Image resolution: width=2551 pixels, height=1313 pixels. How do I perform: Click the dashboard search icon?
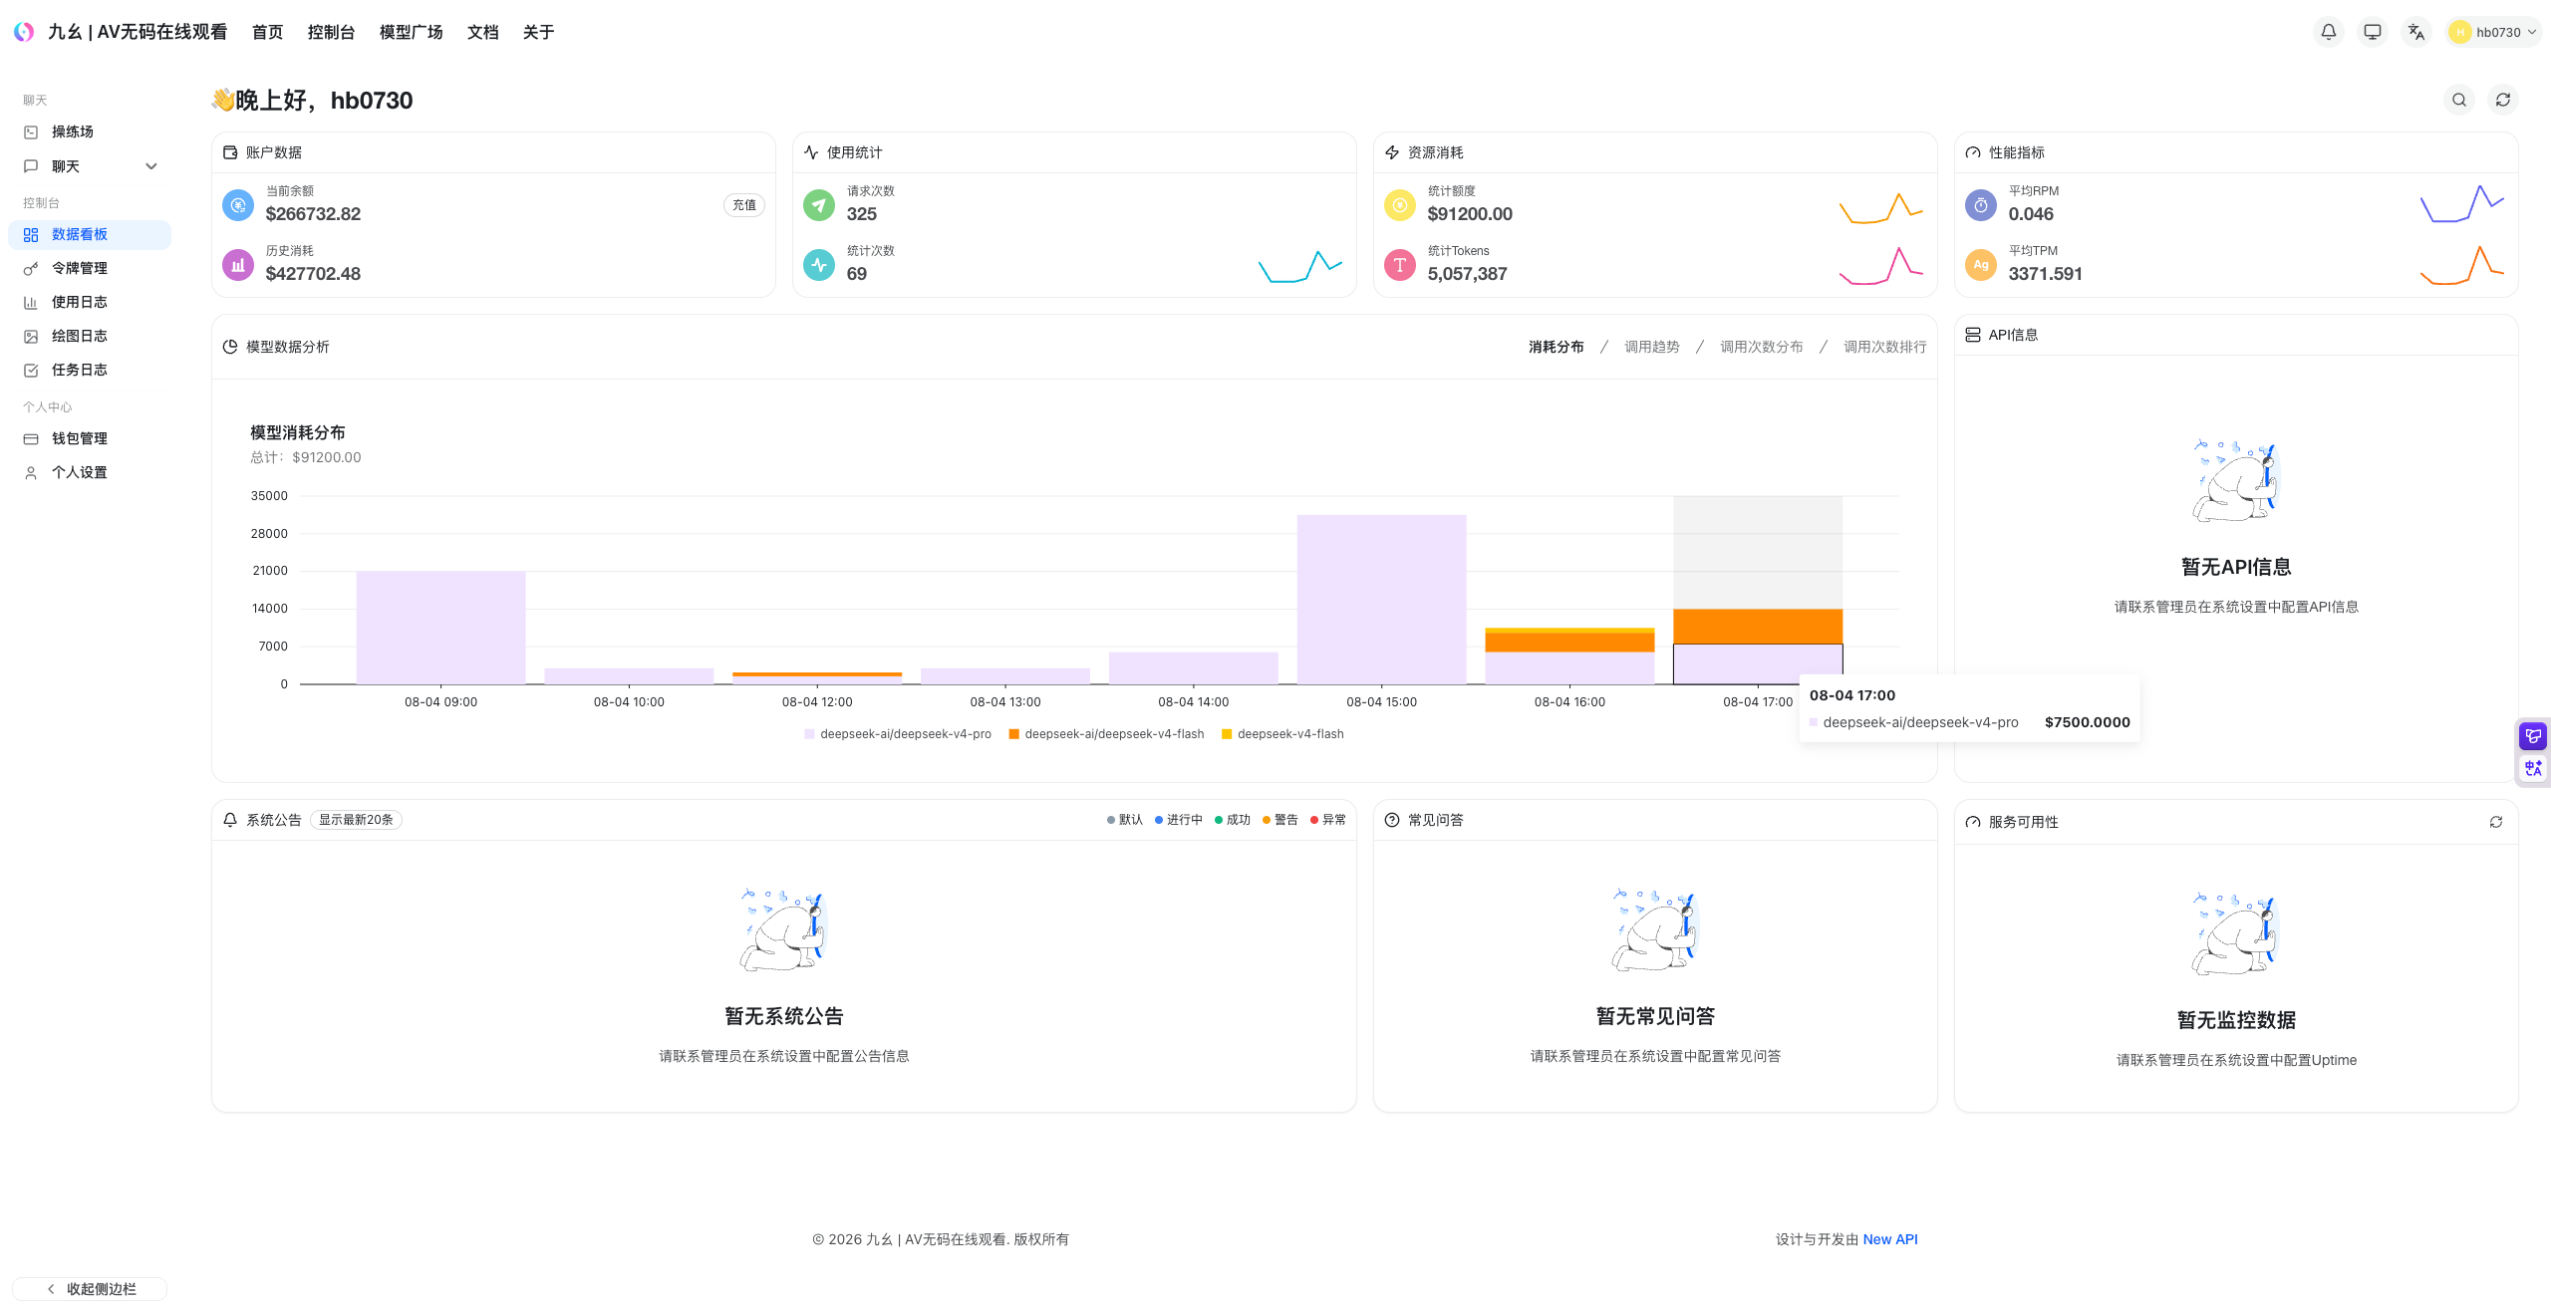(2459, 100)
